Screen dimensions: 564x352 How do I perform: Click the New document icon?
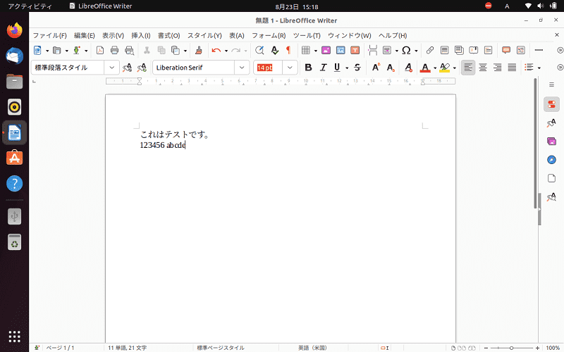point(37,50)
